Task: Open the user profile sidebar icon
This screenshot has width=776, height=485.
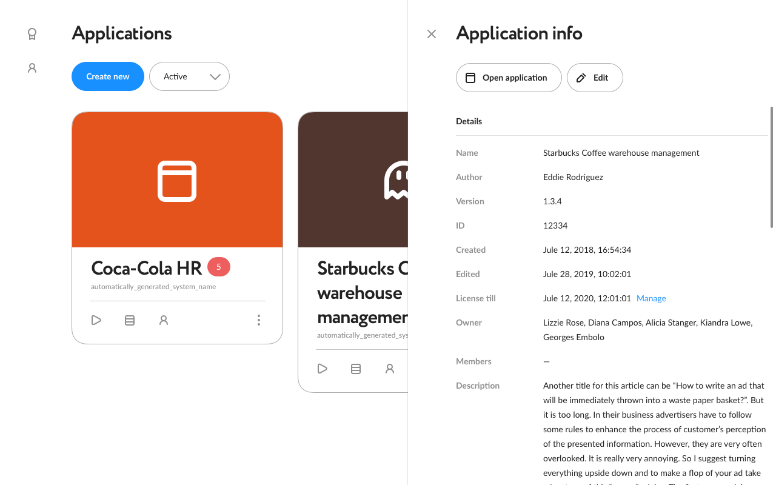Action: coord(32,68)
